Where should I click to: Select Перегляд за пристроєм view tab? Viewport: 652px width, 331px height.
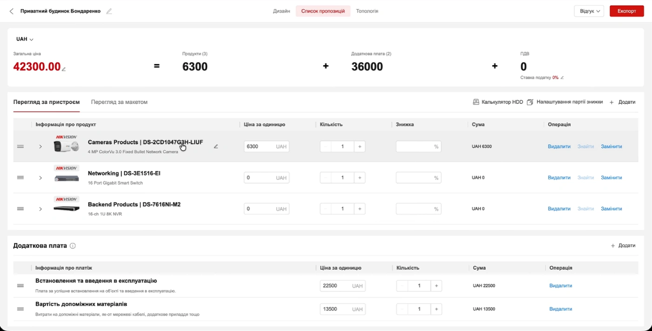pyautogui.click(x=47, y=102)
